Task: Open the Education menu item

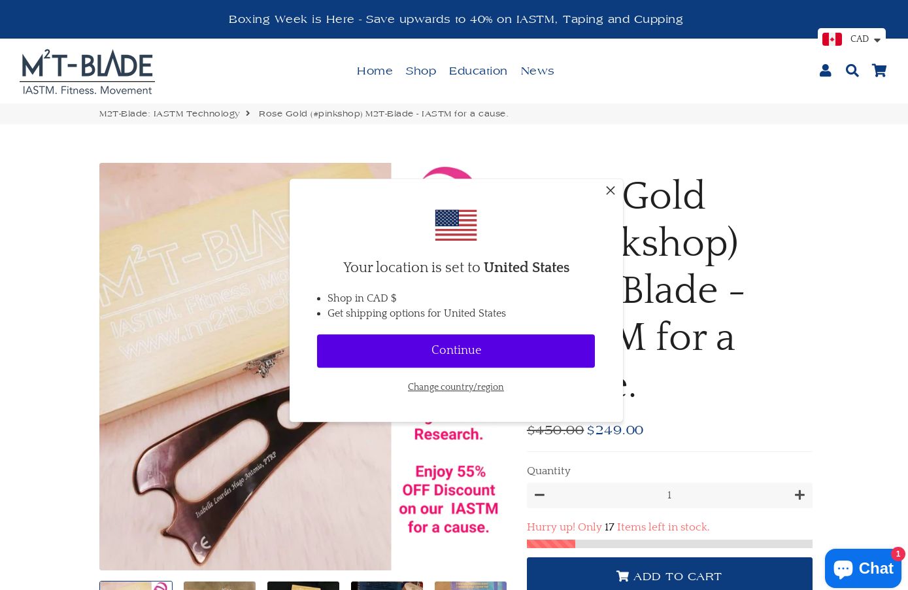Action: (478, 71)
